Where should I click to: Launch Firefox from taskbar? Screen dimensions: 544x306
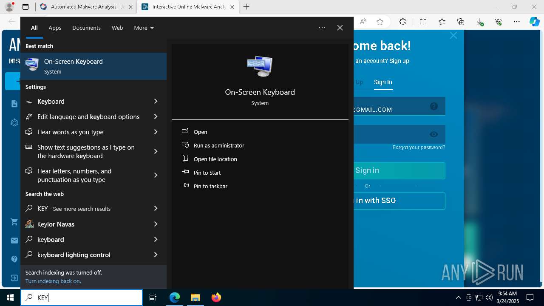point(216,297)
